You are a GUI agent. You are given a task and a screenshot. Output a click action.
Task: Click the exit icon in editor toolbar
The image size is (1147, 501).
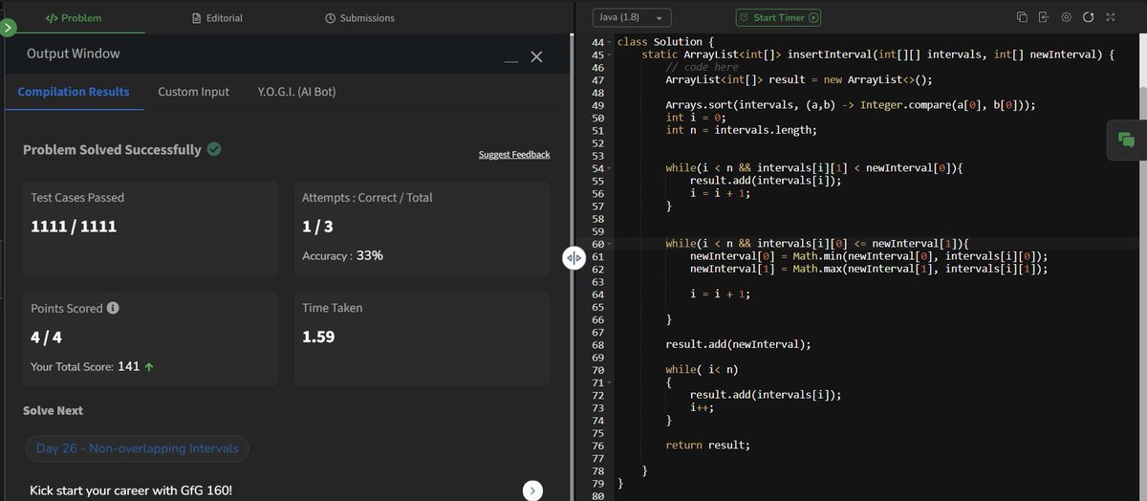tap(1044, 17)
